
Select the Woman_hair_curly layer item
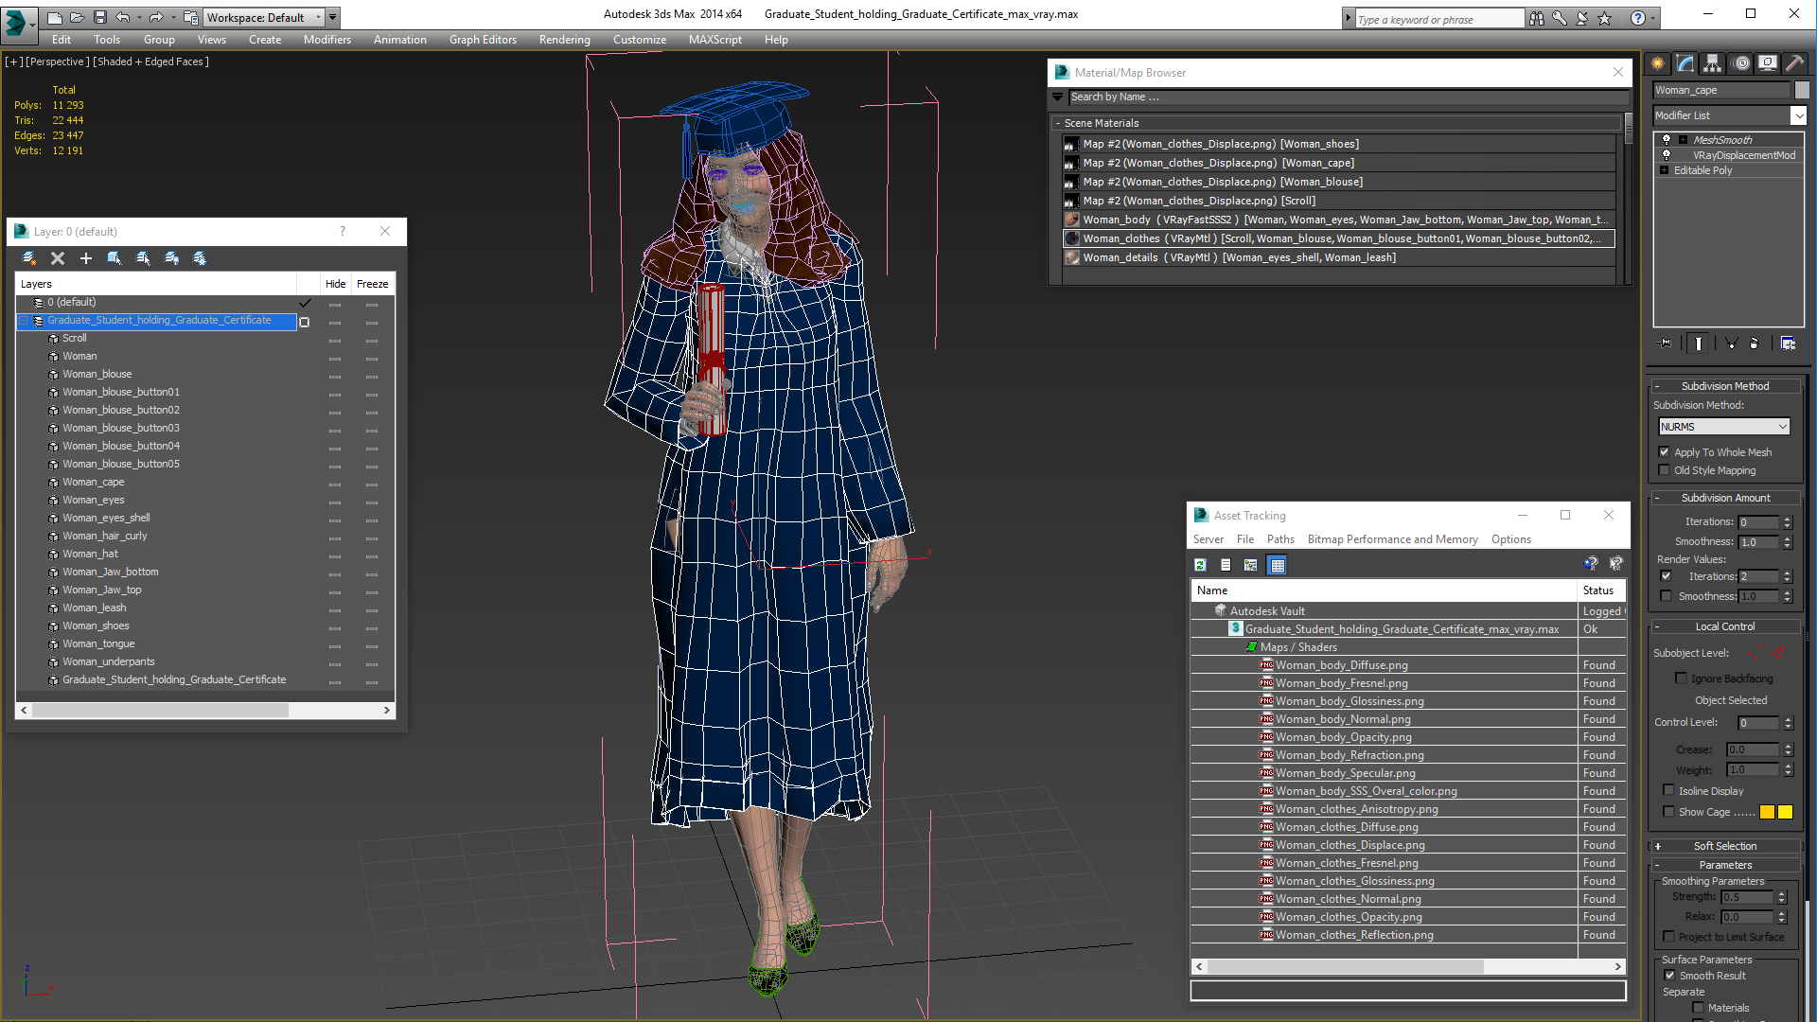[x=104, y=536]
